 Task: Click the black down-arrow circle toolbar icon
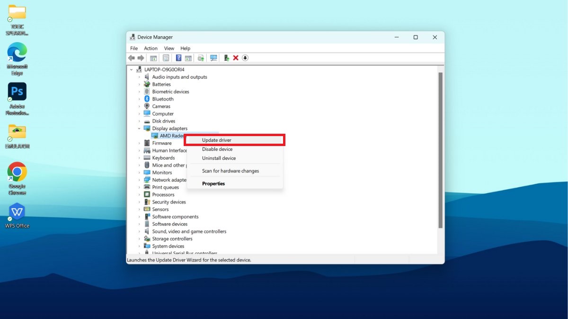click(x=245, y=58)
